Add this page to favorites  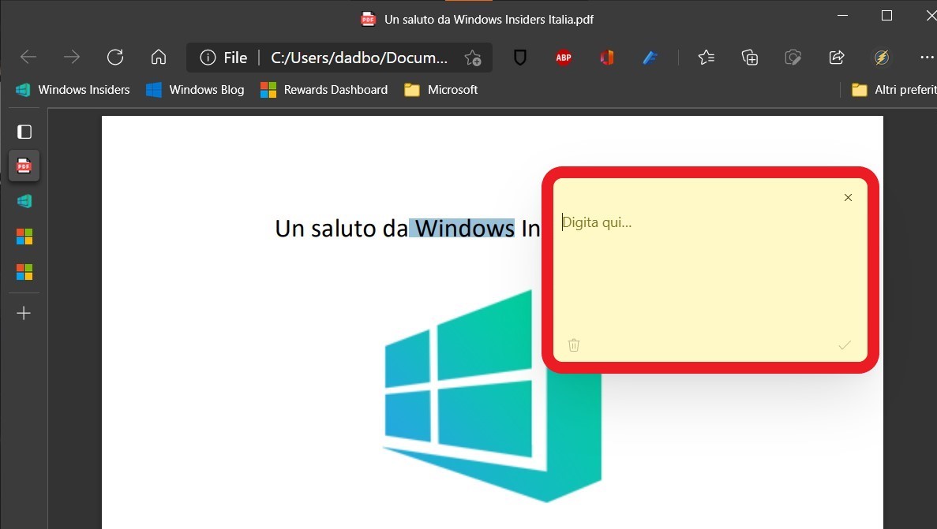click(x=473, y=58)
